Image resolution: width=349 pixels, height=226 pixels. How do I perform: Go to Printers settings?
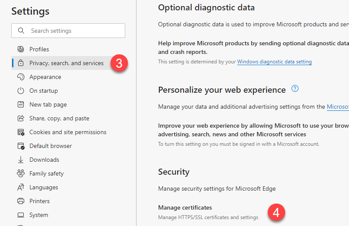(68, 201)
